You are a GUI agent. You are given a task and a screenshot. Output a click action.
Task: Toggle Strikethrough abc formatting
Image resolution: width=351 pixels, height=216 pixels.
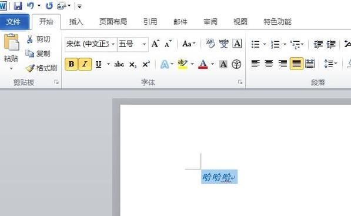click(119, 65)
